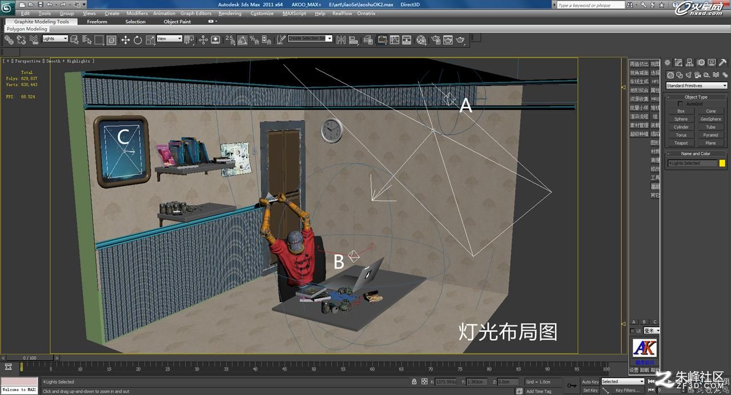The height and width of the screenshot is (395, 731).
Task: Click Render Production teapot
Action: point(460,40)
